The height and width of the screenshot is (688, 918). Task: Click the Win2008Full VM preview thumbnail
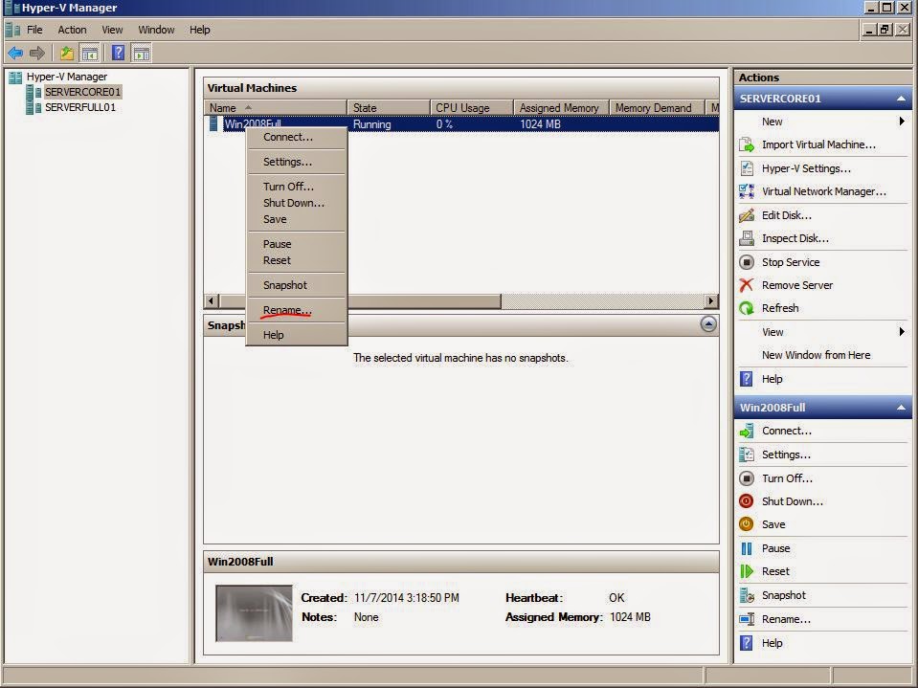(254, 612)
